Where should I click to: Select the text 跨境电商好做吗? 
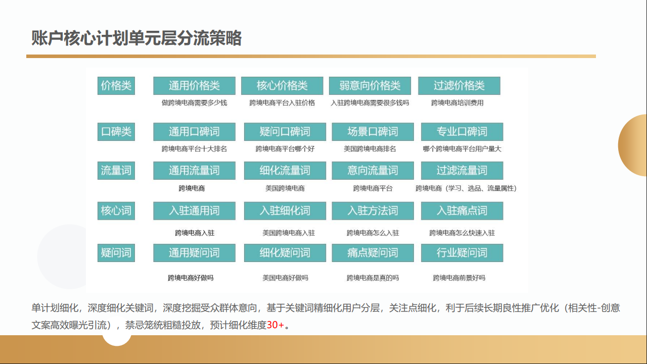(x=191, y=278)
